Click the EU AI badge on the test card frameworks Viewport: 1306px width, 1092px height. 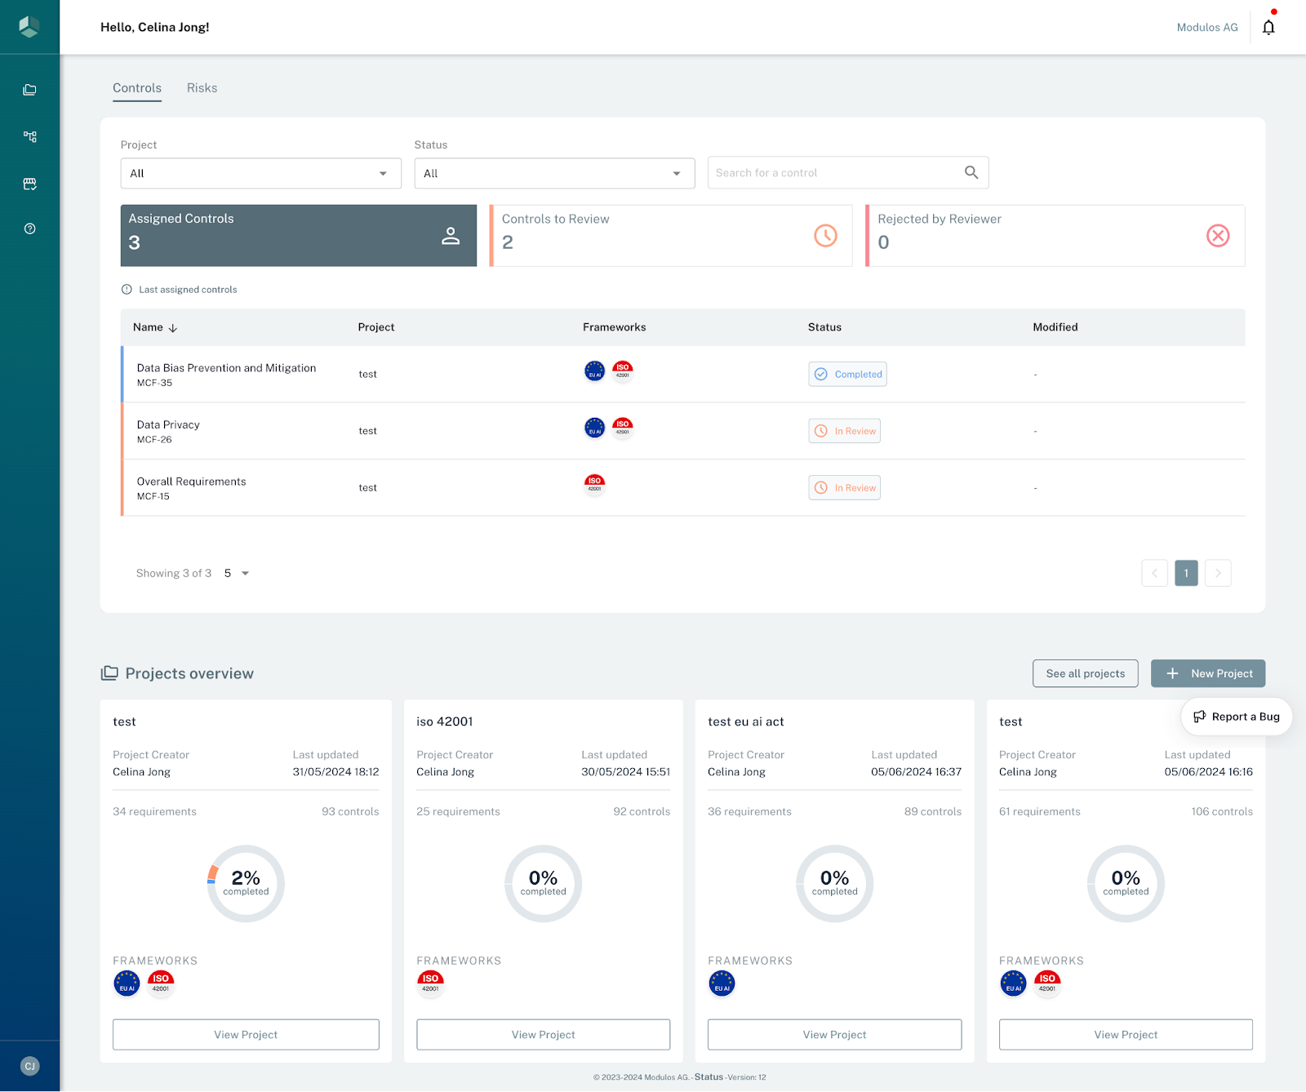(127, 983)
